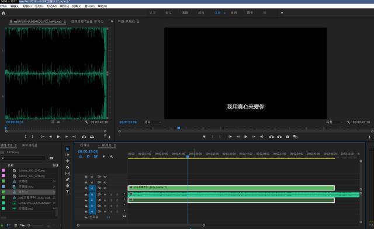This screenshot has height=229, width=374.
Task: Create new bin in Project panel
Action: tap(51, 158)
